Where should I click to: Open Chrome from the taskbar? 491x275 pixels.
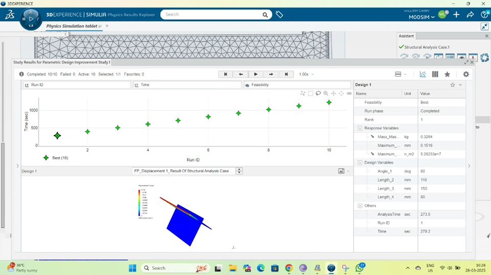(x=288, y=268)
